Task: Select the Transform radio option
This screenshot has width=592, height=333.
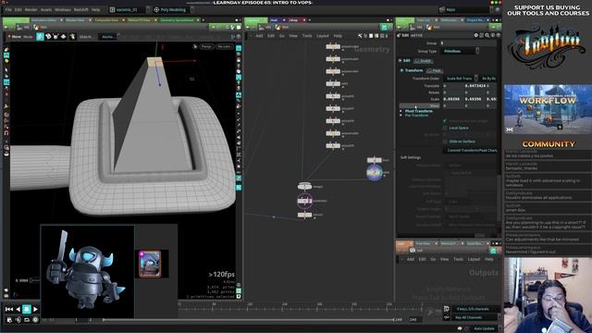Action: pyautogui.click(x=412, y=70)
